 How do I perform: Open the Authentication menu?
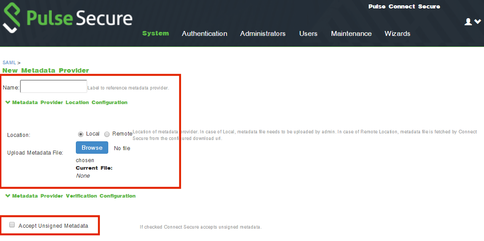(x=205, y=34)
